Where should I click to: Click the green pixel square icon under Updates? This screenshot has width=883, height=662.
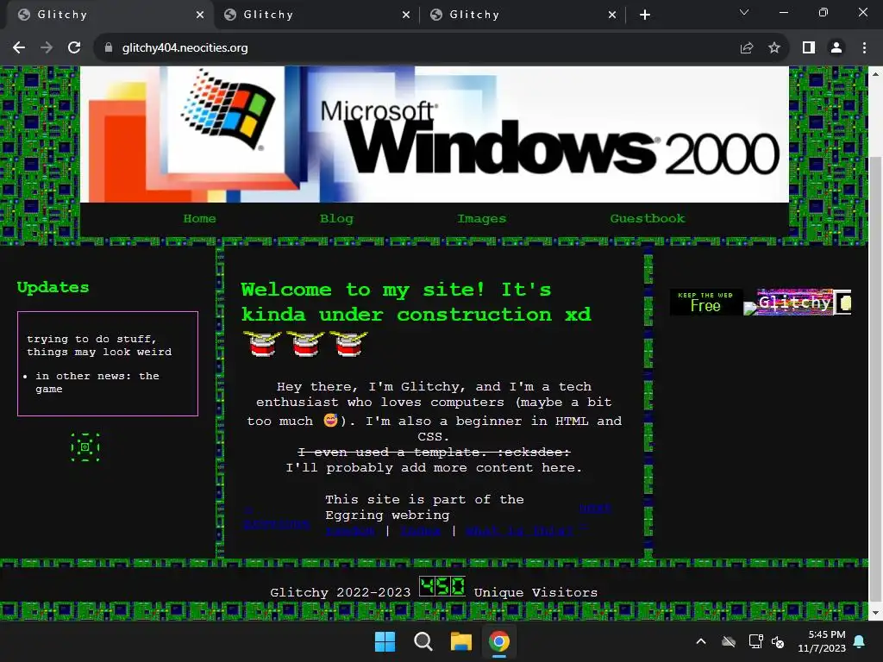85,447
